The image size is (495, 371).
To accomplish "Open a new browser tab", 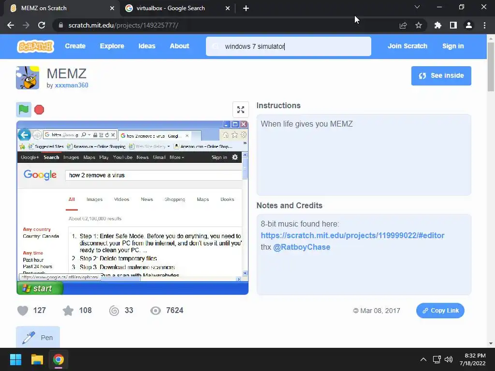I will (x=246, y=8).
